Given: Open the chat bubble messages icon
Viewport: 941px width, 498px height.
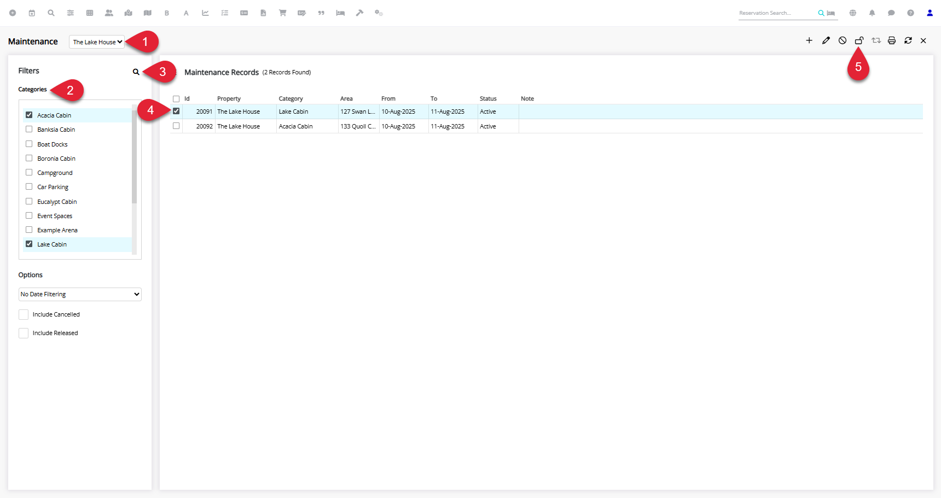Looking at the screenshot, I should [891, 13].
